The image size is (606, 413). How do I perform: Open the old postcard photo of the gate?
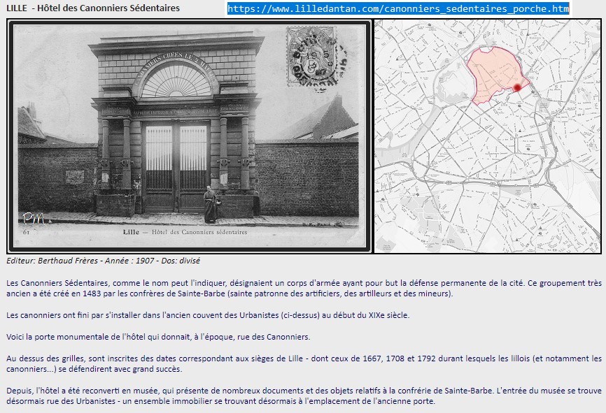(x=190, y=136)
